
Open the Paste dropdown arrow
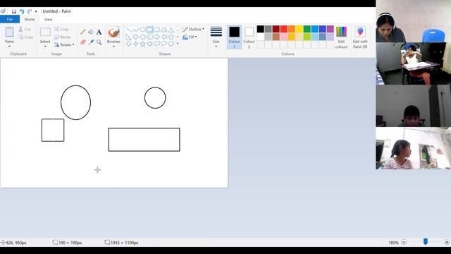pos(9,46)
